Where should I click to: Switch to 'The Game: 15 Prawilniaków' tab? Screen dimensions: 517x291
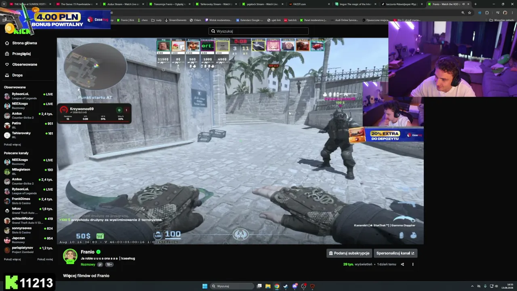click(77, 4)
